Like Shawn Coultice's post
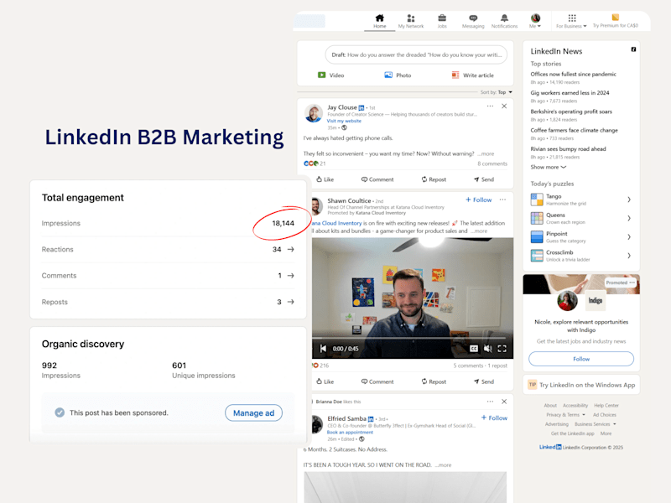 pos(325,381)
